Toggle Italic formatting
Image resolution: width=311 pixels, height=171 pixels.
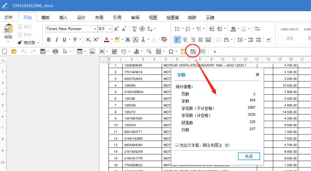click(57, 40)
